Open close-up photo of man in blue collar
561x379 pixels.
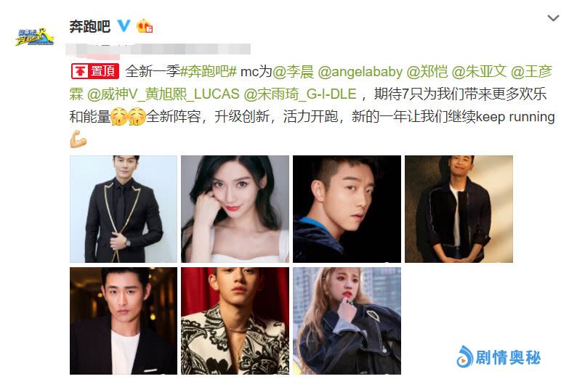click(347, 209)
